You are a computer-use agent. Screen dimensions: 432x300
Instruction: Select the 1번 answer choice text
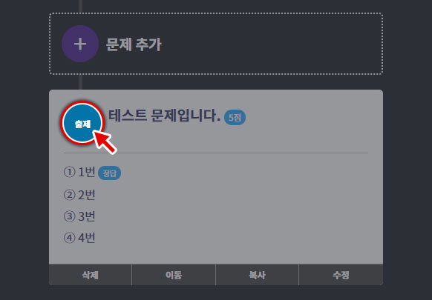click(87, 172)
